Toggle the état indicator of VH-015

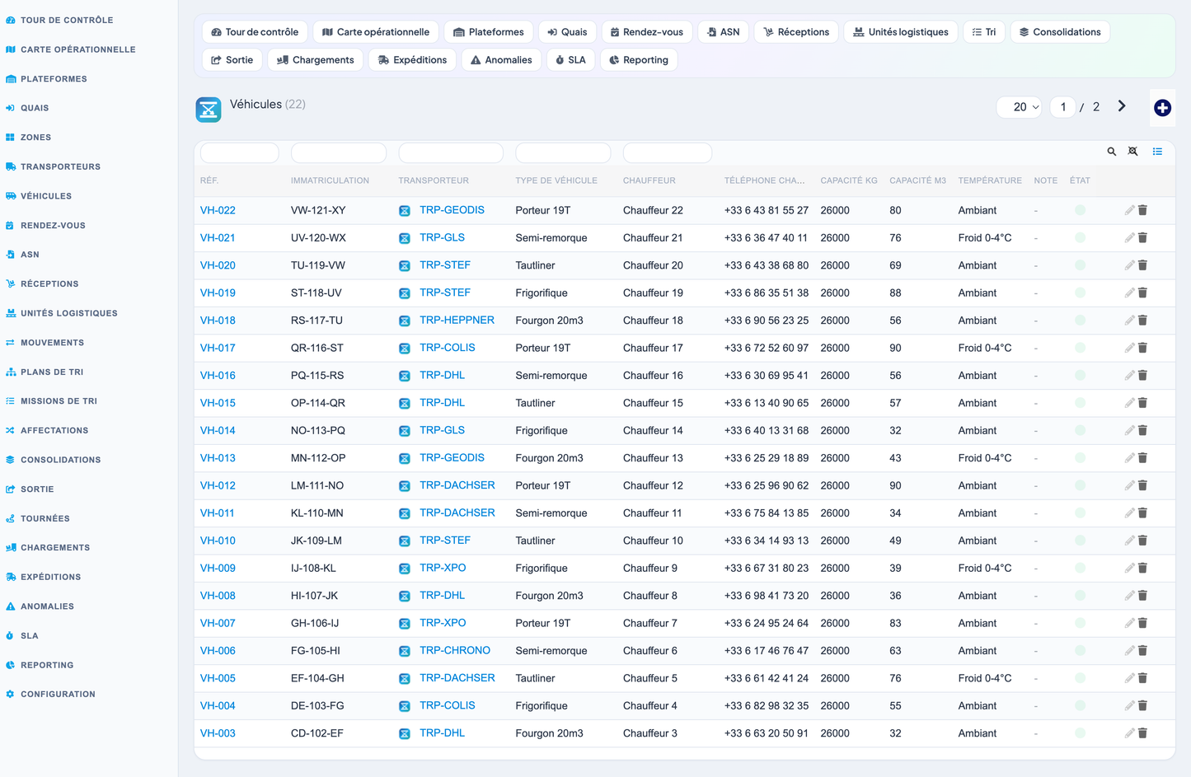[x=1080, y=403]
